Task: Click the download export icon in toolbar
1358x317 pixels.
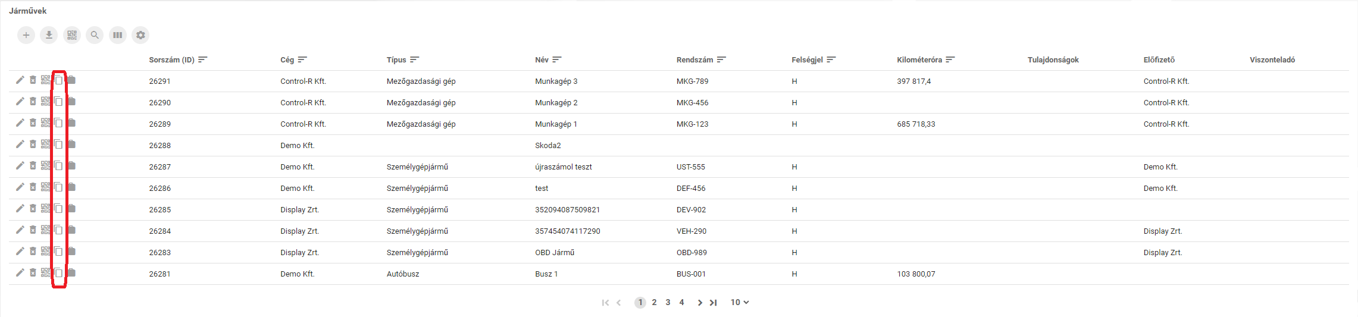Action: [x=49, y=35]
